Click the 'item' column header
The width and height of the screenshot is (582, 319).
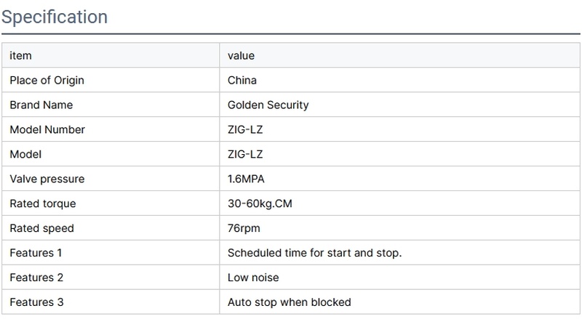coord(20,55)
